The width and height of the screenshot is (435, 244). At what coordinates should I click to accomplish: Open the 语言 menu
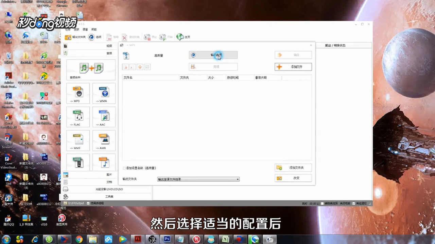pyautogui.click(x=85, y=29)
